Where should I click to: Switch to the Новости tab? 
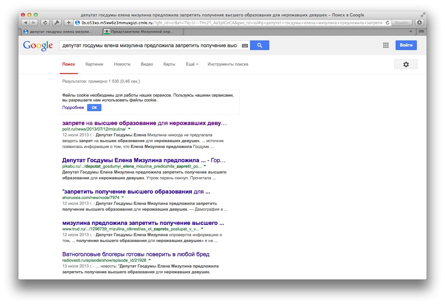tap(122, 64)
